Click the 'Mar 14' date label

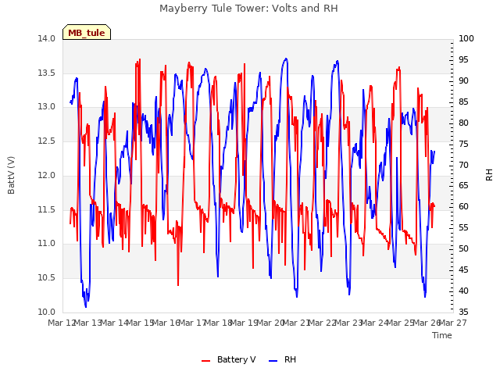coord(115,323)
